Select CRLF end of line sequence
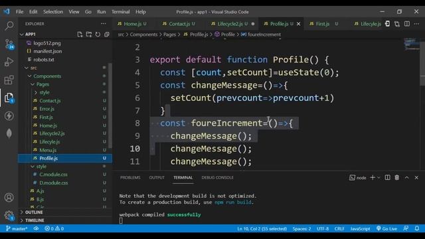Viewport: 425px width, 239px height. coord(339,228)
